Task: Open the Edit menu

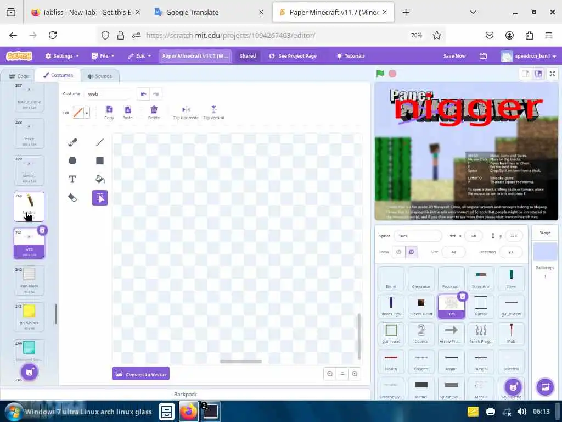Action: (139, 56)
